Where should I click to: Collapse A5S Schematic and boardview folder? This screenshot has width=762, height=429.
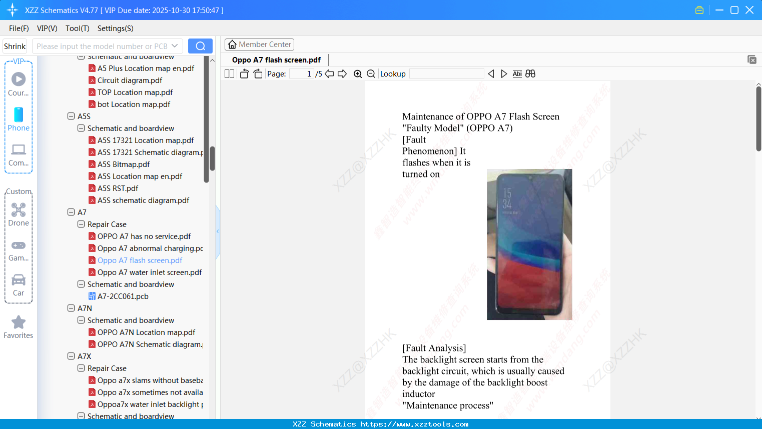coord(81,128)
